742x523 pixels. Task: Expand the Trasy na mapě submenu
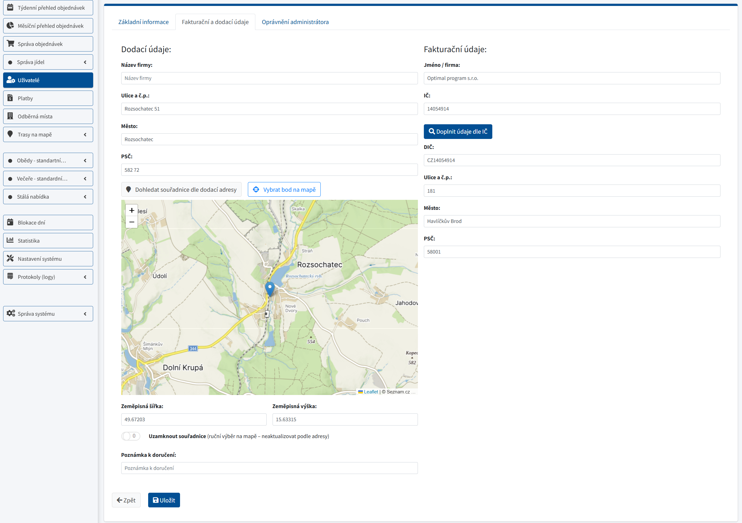pyautogui.click(x=48, y=134)
